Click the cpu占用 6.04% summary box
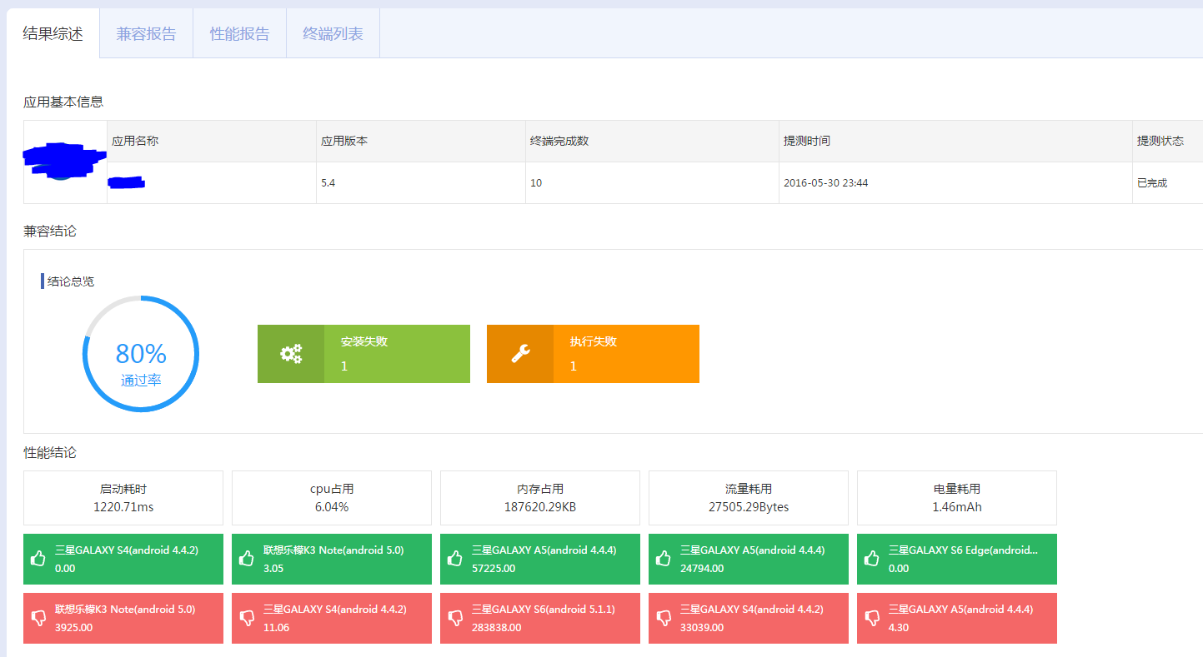The height and width of the screenshot is (657, 1203). pyautogui.click(x=332, y=498)
